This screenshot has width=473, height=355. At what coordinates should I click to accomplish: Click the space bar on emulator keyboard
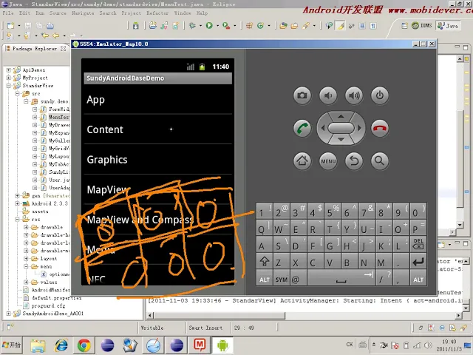(341, 279)
